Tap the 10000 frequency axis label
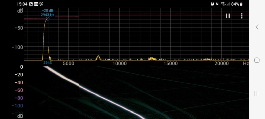 click(x=120, y=63)
